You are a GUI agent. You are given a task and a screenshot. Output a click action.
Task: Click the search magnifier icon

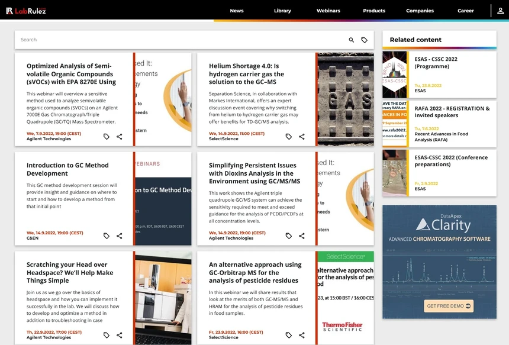pos(351,40)
